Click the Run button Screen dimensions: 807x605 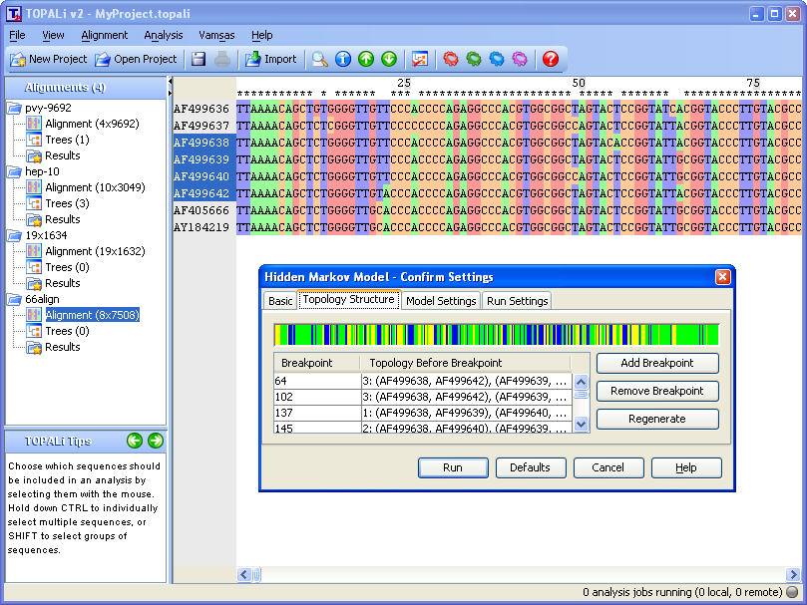point(453,467)
